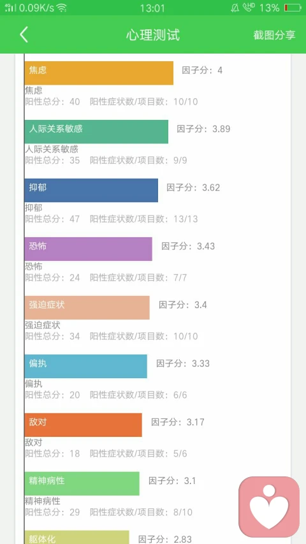Select the green 人际关系敏感 bar
The width and height of the screenshot is (306, 544).
96,131
